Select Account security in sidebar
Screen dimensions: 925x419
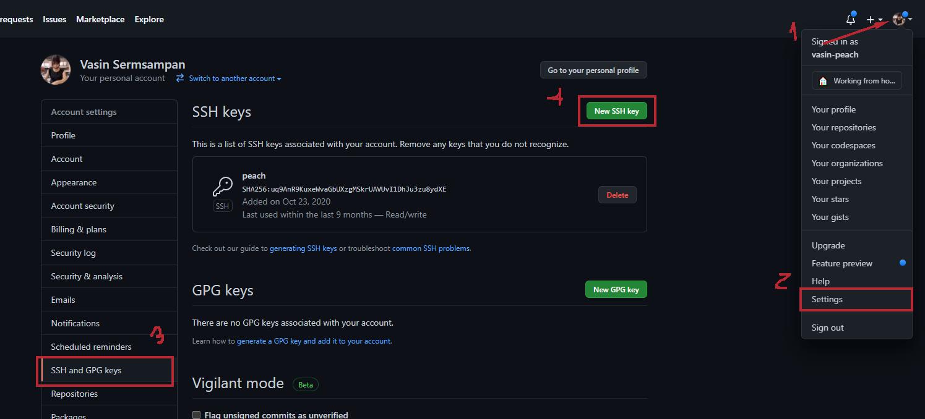(109, 206)
